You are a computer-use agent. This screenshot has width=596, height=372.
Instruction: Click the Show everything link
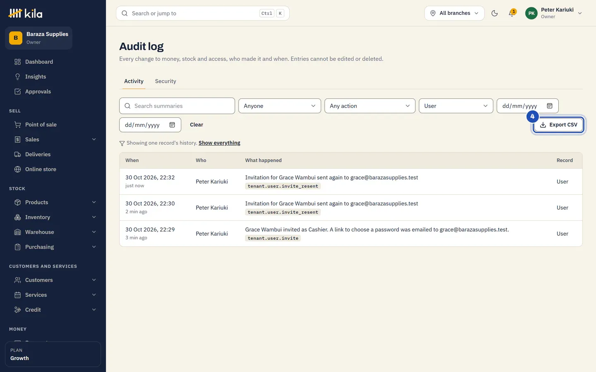point(219,143)
